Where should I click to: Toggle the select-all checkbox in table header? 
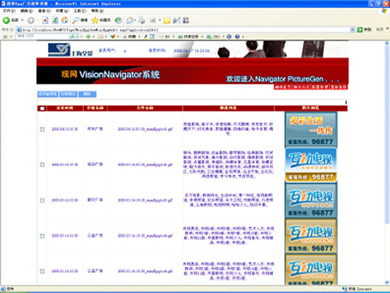(x=42, y=108)
